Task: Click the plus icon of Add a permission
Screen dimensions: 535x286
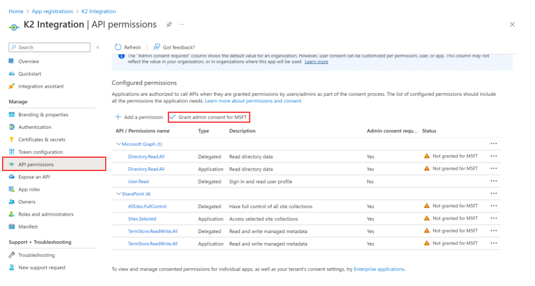Action: [x=118, y=117]
